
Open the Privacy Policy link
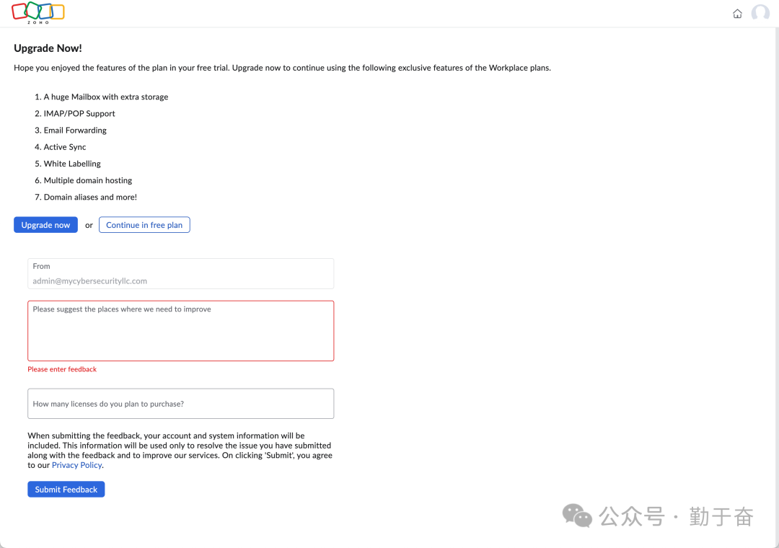pyautogui.click(x=76, y=465)
